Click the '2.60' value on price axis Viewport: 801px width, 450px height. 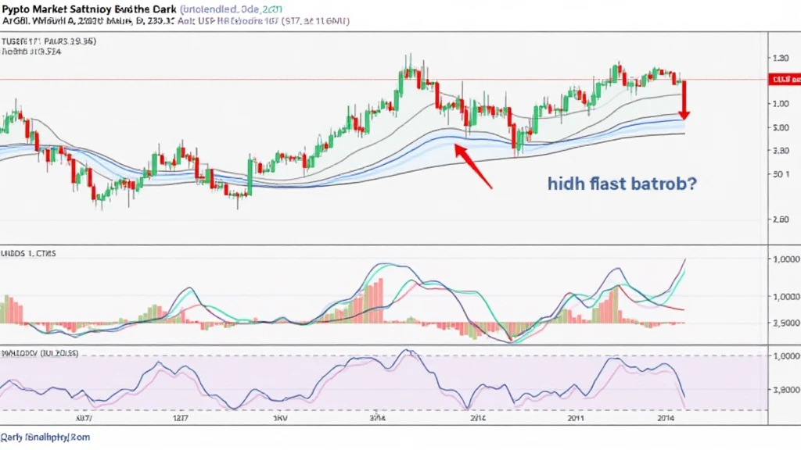tap(779, 220)
